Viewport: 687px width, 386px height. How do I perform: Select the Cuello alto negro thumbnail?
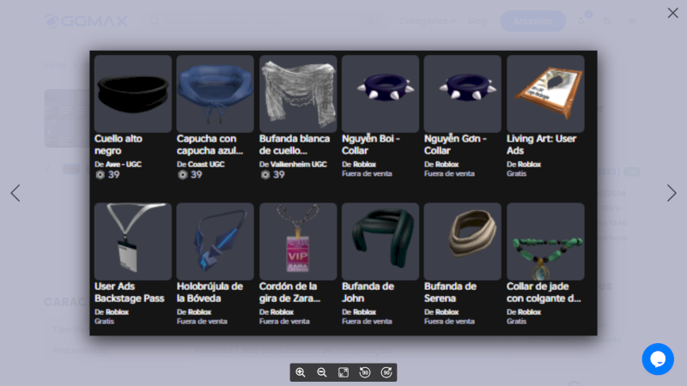(x=133, y=93)
